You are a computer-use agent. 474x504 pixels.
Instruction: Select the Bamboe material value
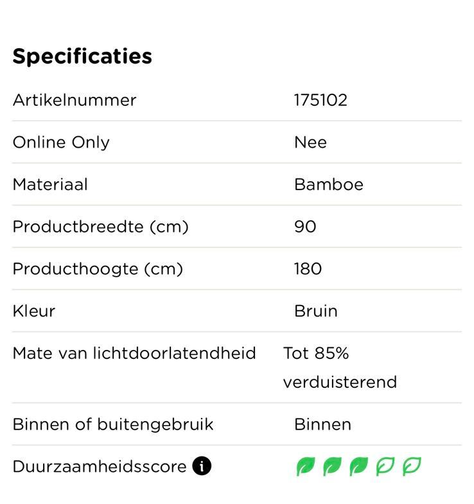pyautogui.click(x=328, y=185)
